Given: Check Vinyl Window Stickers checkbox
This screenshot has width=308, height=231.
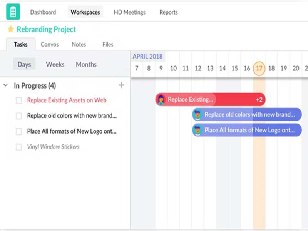Looking at the screenshot, I should pyautogui.click(x=18, y=147).
